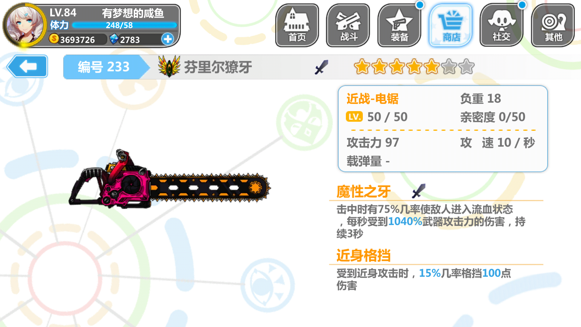Click the blue back arrow button
Screen dimensions: 581x327
pyautogui.click(x=27, y=66)
